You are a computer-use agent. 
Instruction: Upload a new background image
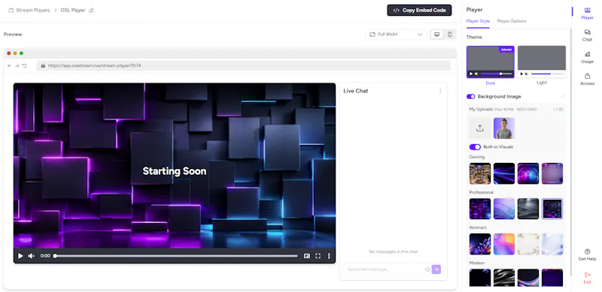coord(480,128)
